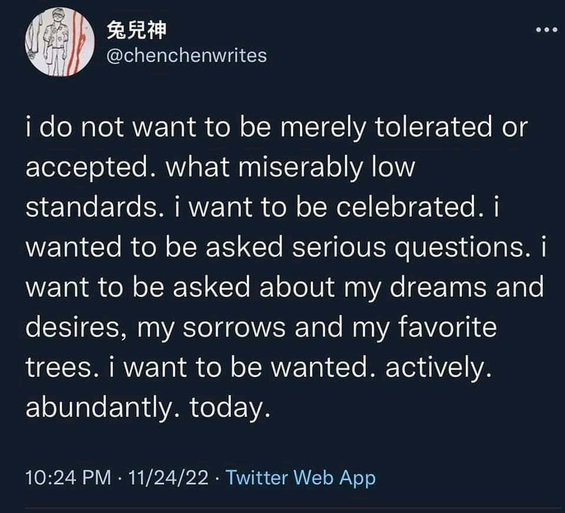Click the 10:24 PM timestamp
The image size is (565, 513).
[68, 478]
